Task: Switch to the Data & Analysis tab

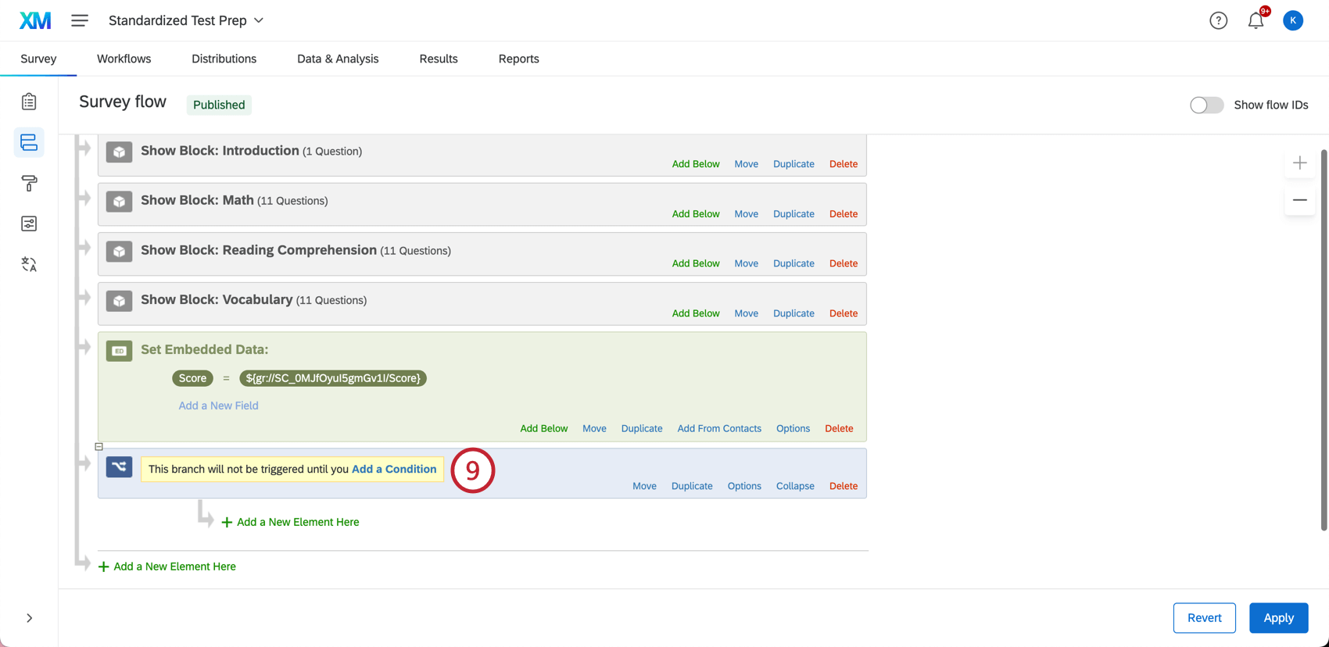Action: click(338, 59)
